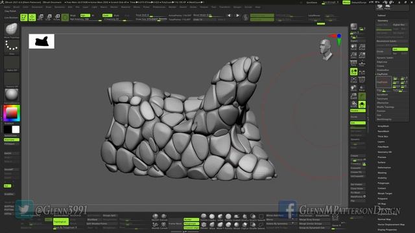
Task: Toggle the Zadd sculpt mode button
Action: [107, 16]
